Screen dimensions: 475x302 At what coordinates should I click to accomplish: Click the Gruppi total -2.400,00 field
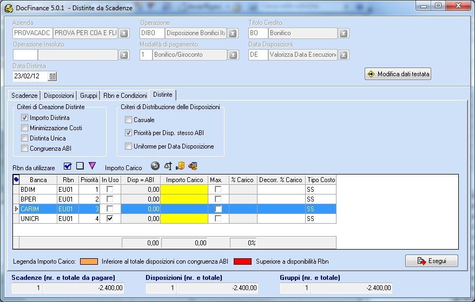(x=352, y=288)
